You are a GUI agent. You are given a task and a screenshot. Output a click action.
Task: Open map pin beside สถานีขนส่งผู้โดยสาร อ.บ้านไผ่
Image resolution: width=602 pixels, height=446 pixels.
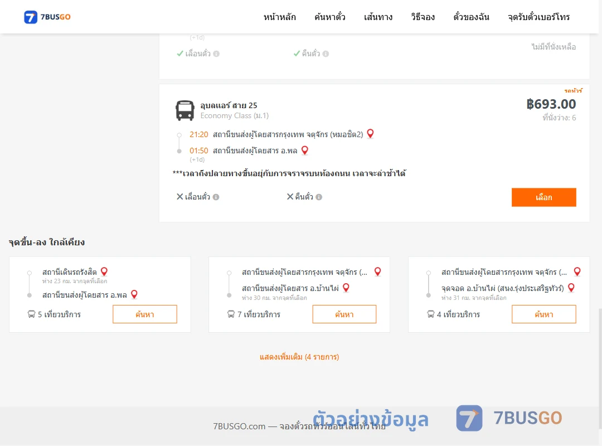point(346,288)
